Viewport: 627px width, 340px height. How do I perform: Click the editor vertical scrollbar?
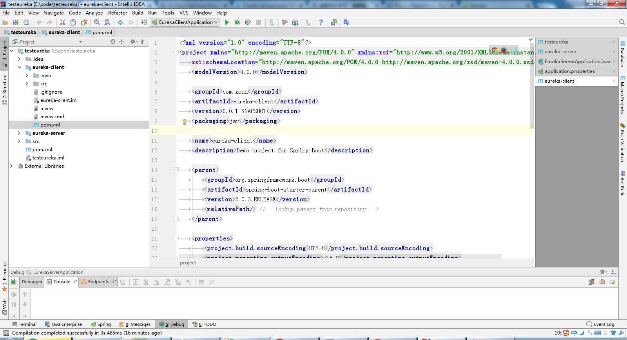[x=532, y=86]
